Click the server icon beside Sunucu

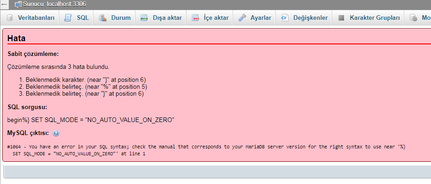18,4
